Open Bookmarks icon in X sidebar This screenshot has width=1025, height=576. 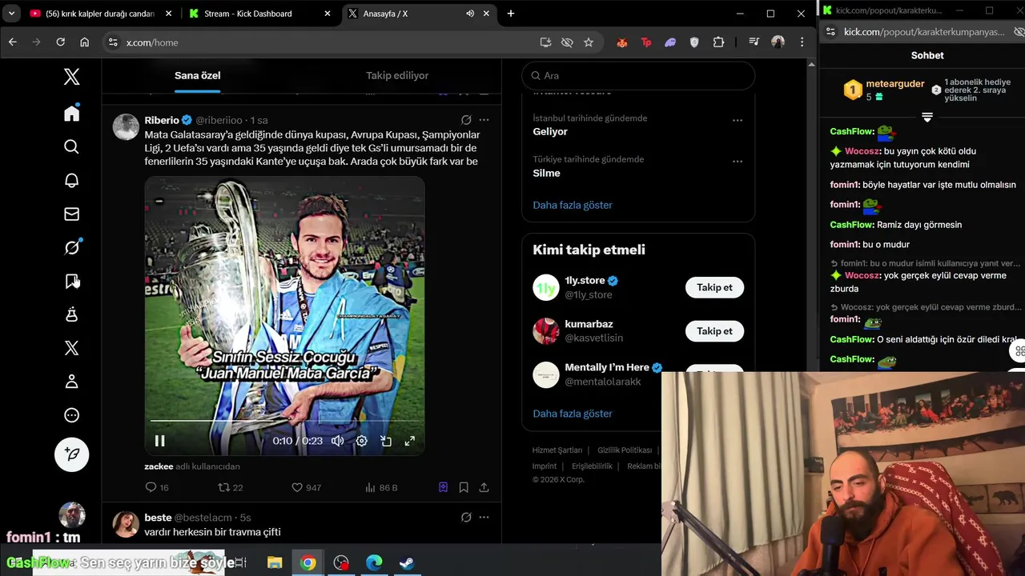pyautogui.click(x=71, y=281)
